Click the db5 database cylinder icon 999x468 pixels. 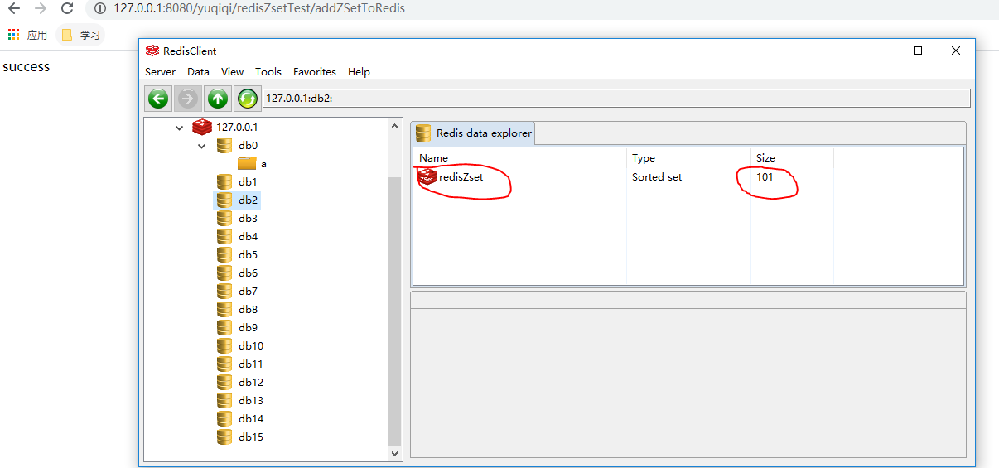[224, 254]
